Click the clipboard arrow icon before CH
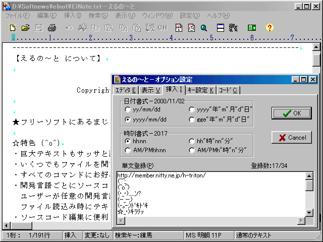Viewport: 323px width, 242px height. (137, 28)
